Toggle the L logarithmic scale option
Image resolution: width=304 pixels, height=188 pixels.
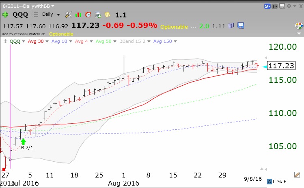pyautogui.click(x=274, y=182)
